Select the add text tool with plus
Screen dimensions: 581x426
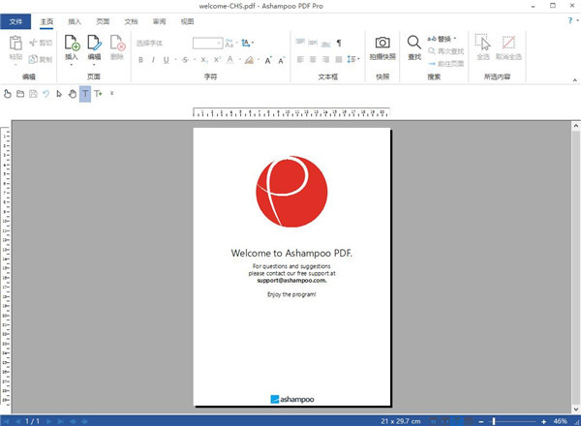99,94
